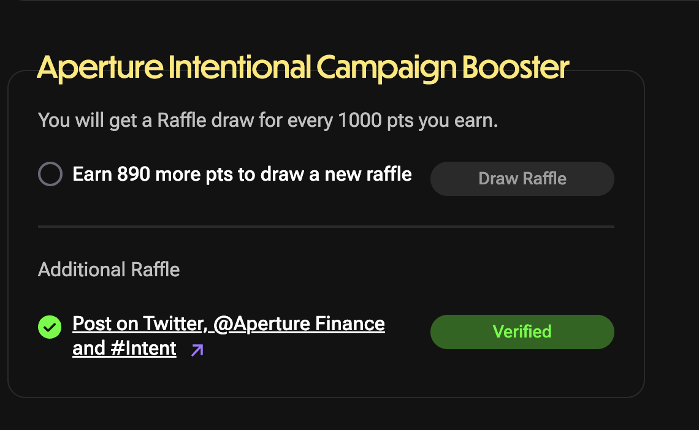699x430 pixels.
Task: Click the Aperture Intentional Campaign Booster heading
Action: (x=303, y=67)
